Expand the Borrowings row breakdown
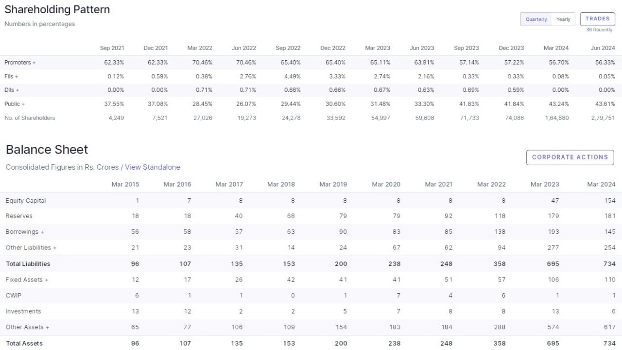Screen dimensions: 622x350 click(x=25, y=232)
